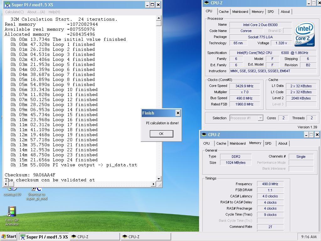Open the Calculate(C) menu in Super PI
This screenshot has width=321, height=241.
[x=14, y=12]
